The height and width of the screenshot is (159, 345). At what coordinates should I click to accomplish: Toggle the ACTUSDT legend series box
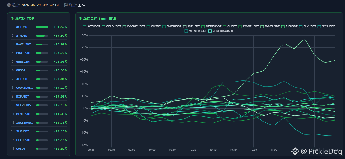coord(85,26)
